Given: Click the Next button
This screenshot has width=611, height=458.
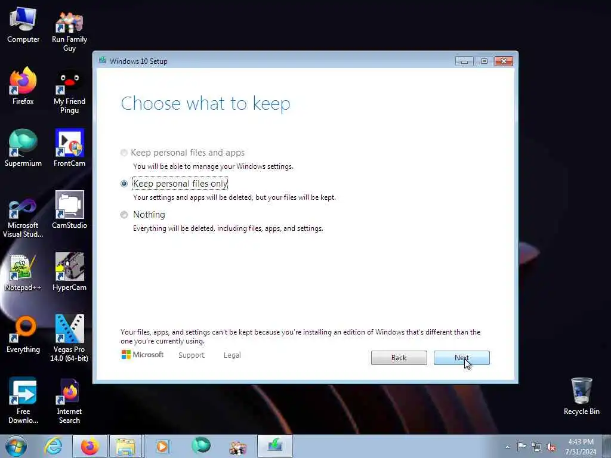Looking at the screenshot, I should [x=461, y=358].
